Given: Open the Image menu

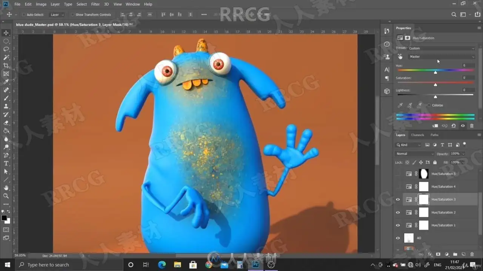Looking at the screenshot, I should coord(41,4).
